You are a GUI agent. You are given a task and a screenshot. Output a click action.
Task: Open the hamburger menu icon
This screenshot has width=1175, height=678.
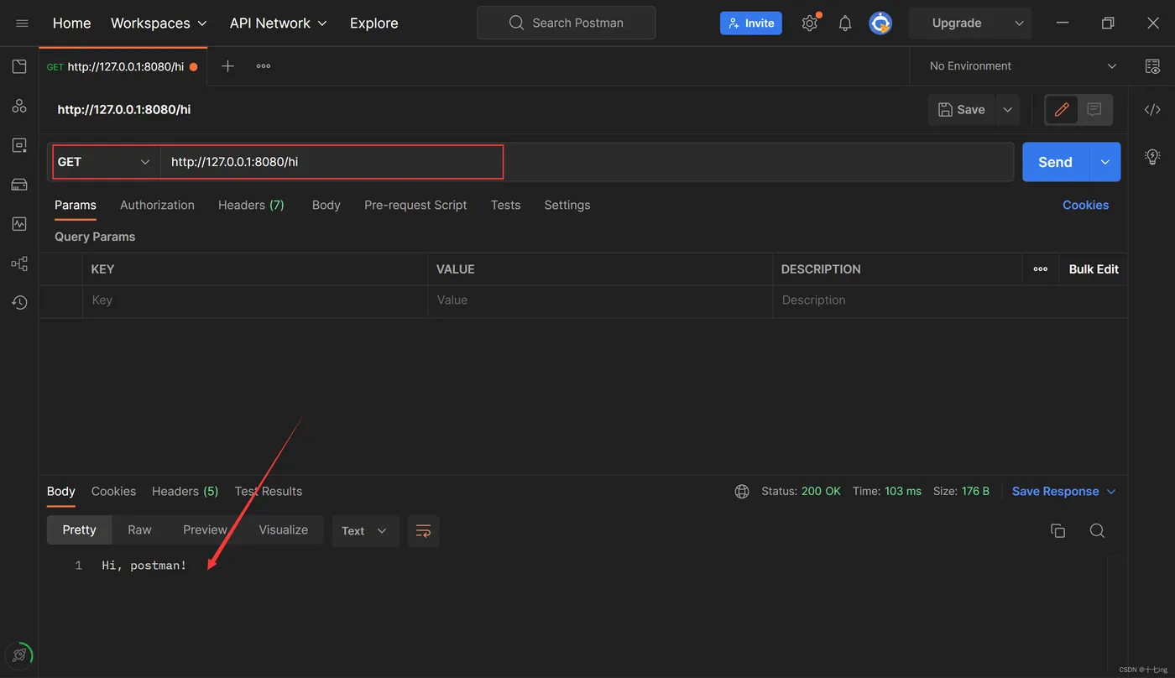22,23
